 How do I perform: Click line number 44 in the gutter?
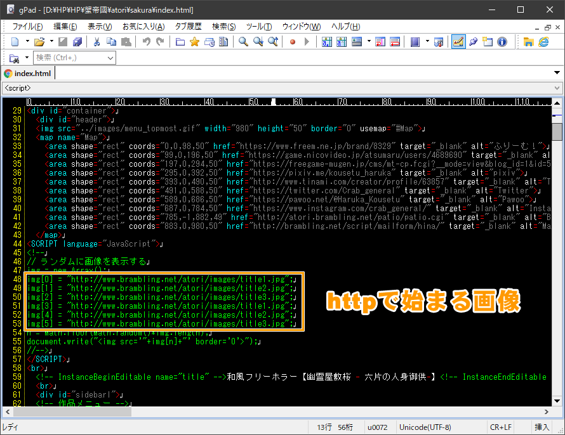pos(17,244)
